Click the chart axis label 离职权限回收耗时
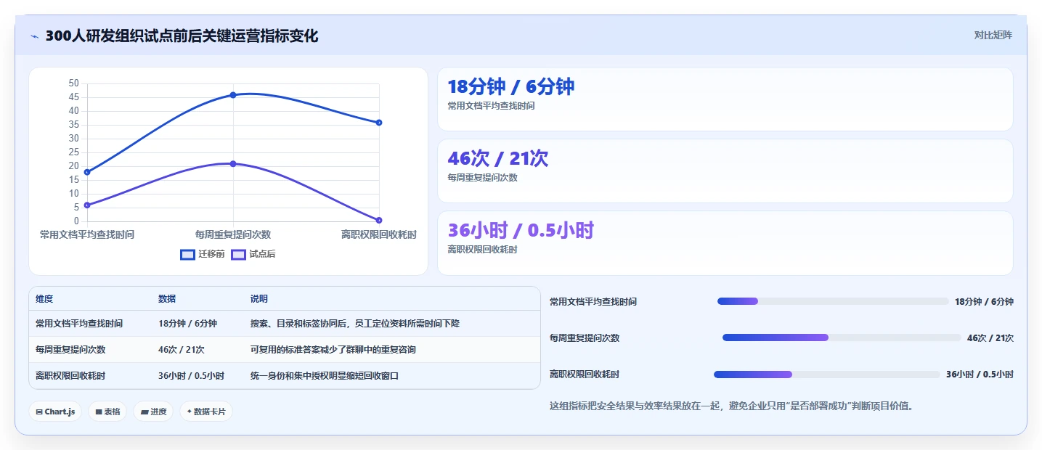The height and width of the screenshot is (450, 1042). click(379, 234)
